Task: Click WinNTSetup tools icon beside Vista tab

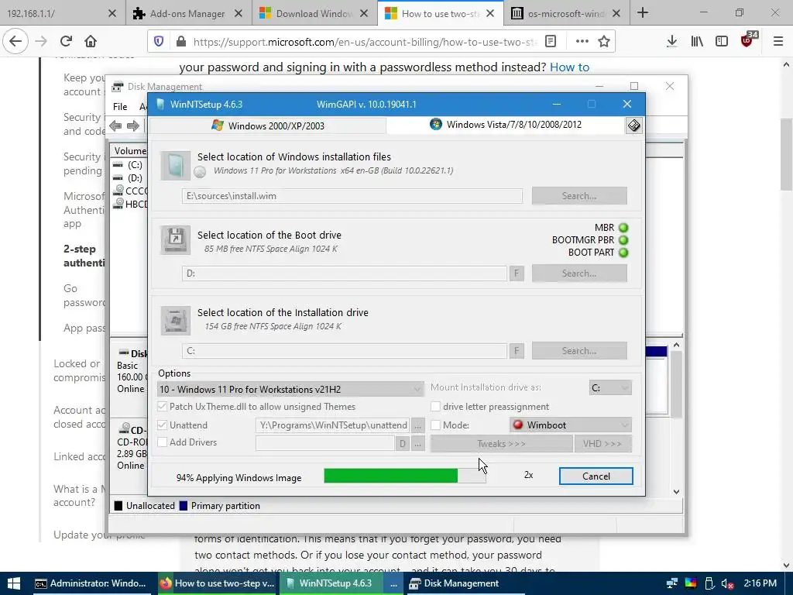Action: point(633,125)
